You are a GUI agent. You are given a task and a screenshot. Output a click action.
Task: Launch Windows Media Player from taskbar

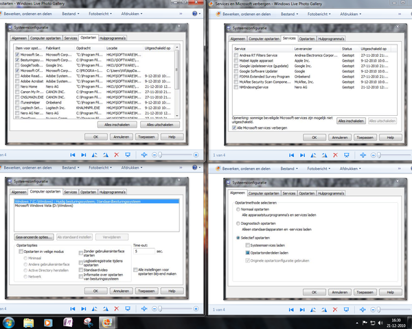tap(48, 323)
